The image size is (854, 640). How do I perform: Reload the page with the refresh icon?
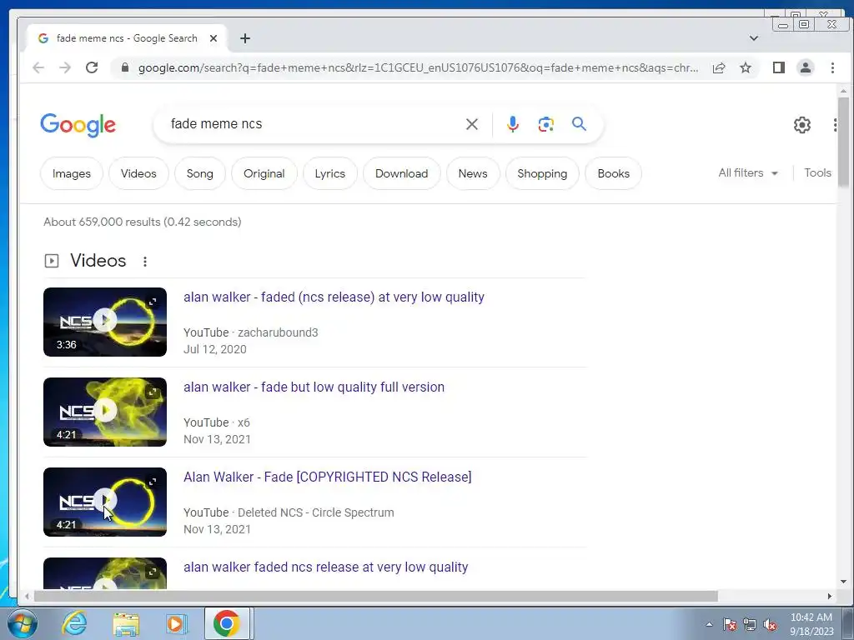[92, 67]
